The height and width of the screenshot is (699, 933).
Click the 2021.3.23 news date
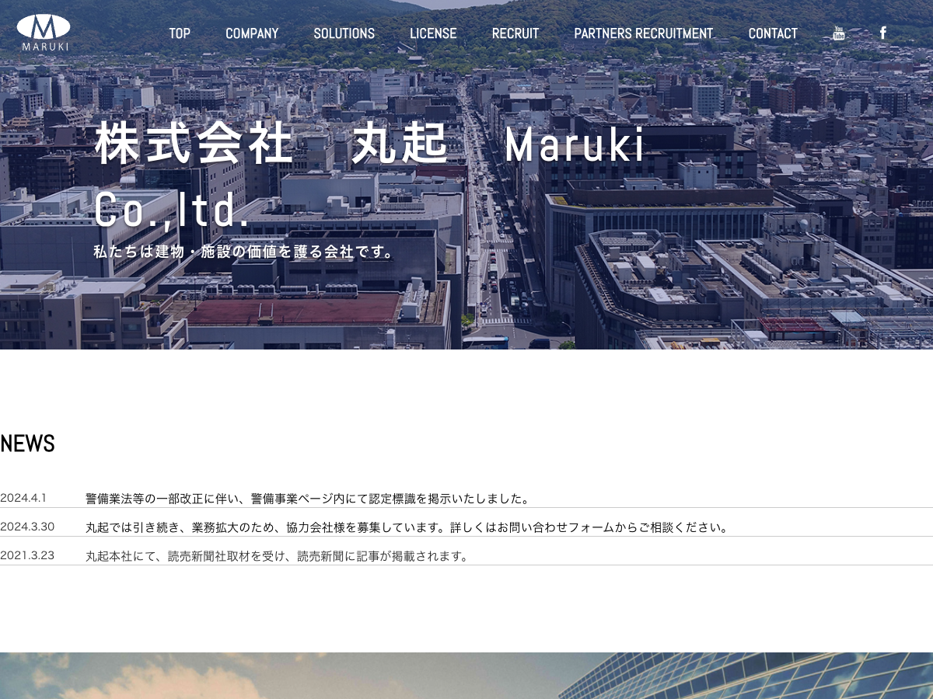coord(27,555)
